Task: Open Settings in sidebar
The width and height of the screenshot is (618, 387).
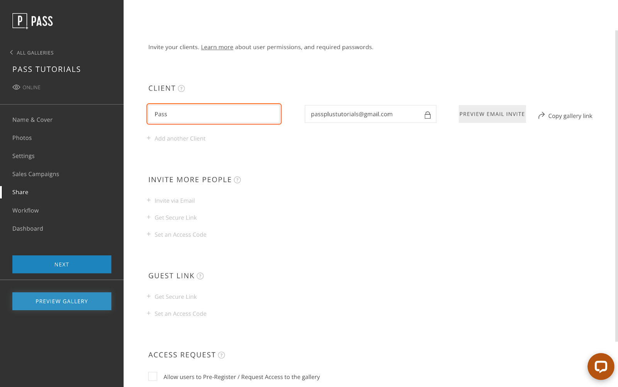Action: [x=24, y=156]
